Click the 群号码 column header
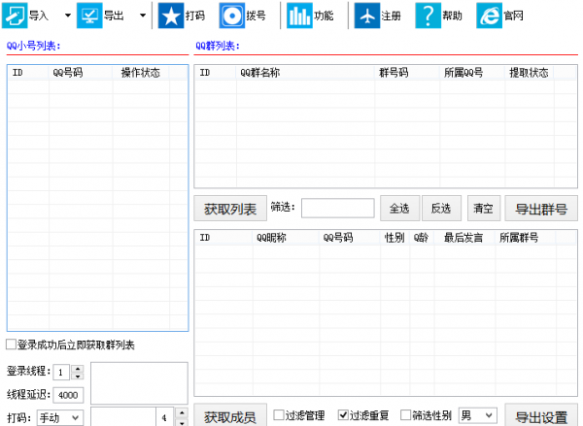This screenshot has height=426, width=583. click(x=407, y=73)
